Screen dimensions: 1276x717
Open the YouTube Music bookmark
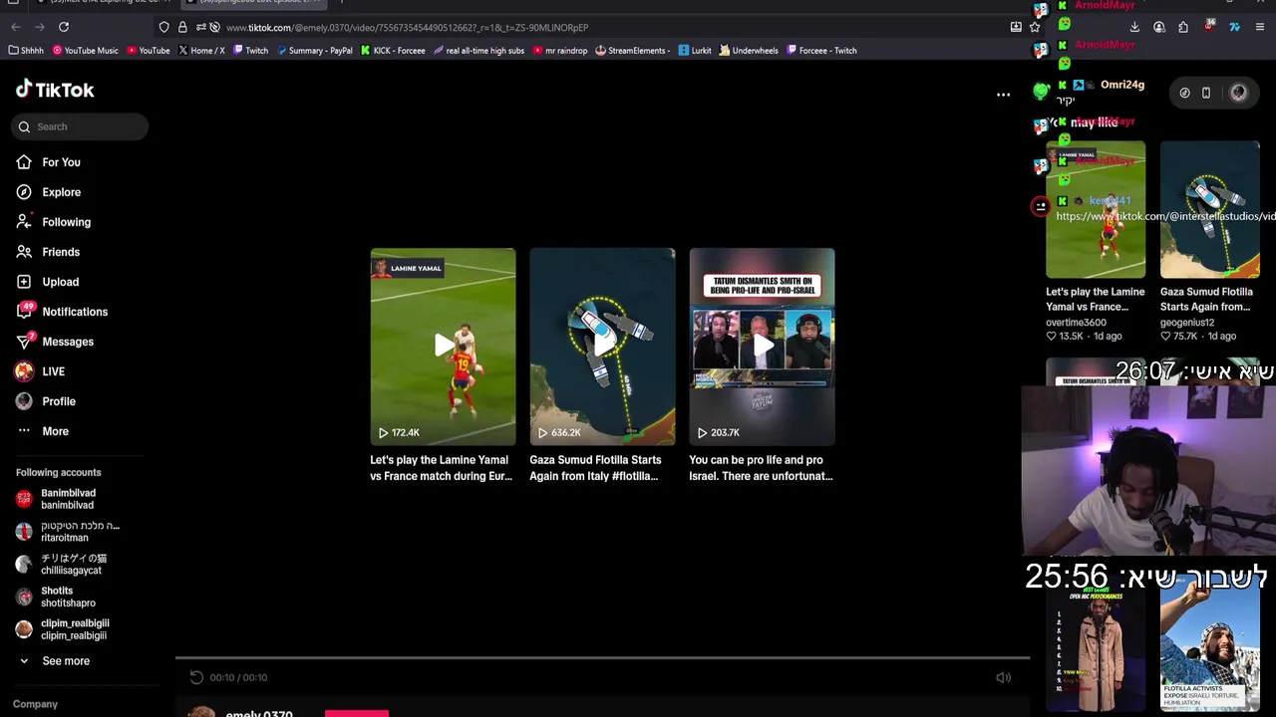click(85, 51)
